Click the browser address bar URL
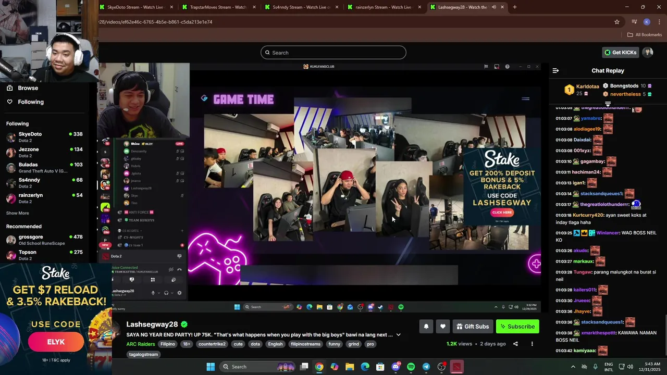This screenshot has height=375, width=667. pos(155,22)
